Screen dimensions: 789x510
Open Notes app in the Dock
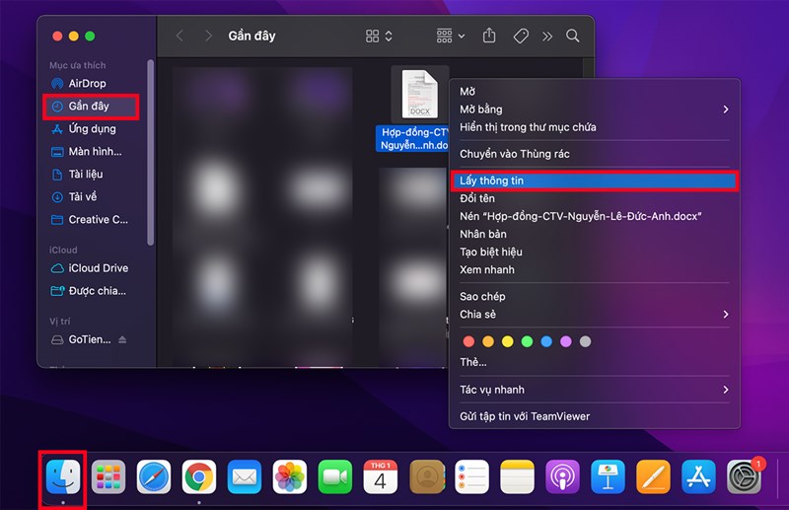517,476
